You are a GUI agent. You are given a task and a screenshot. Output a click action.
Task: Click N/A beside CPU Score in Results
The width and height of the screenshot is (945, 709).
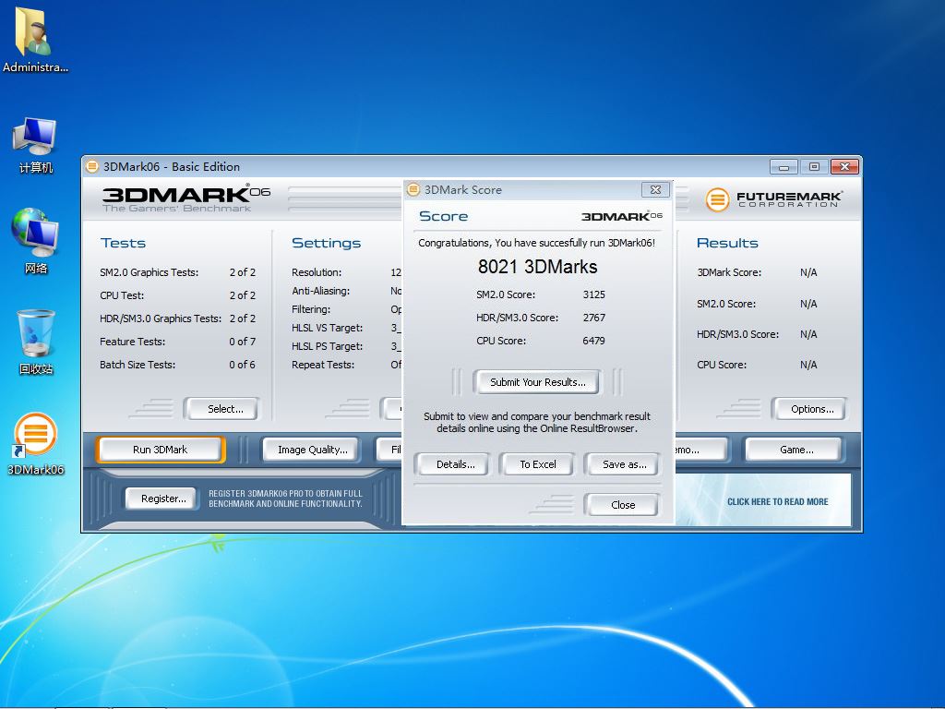(808, 365)
